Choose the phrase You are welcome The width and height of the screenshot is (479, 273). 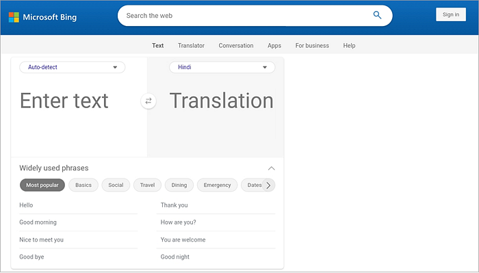tap(216, 239)
